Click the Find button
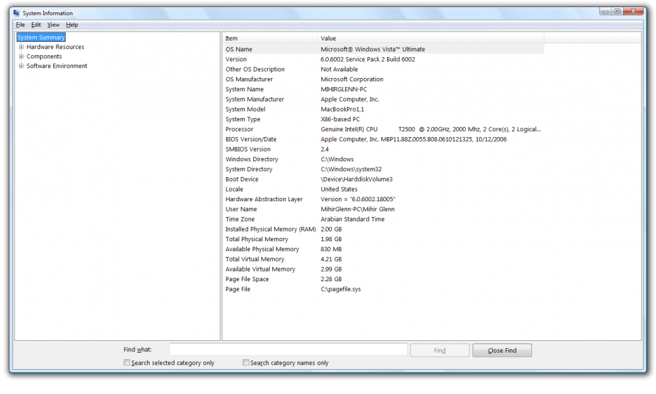 440,350
